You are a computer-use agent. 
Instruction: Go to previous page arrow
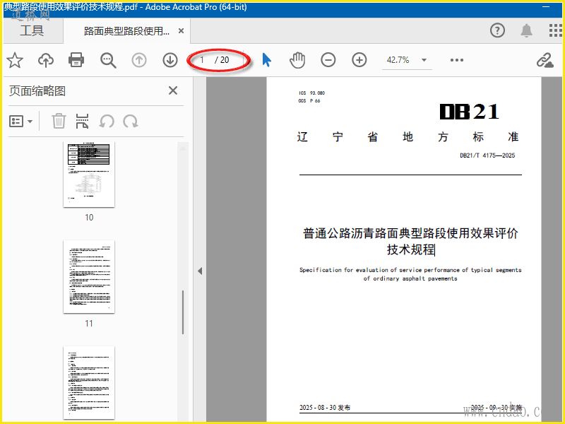tap(139, 60)
